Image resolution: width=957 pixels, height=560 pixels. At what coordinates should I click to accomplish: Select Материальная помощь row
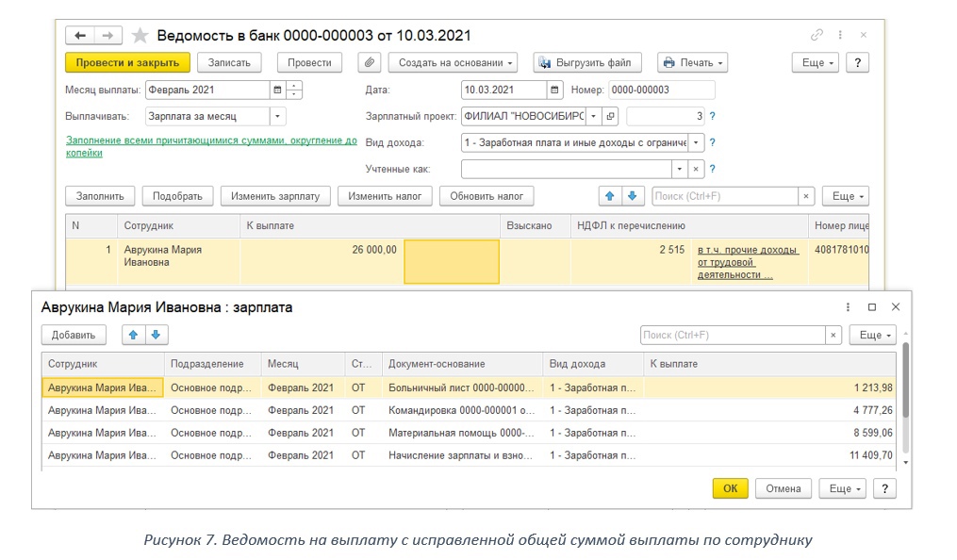468,433
